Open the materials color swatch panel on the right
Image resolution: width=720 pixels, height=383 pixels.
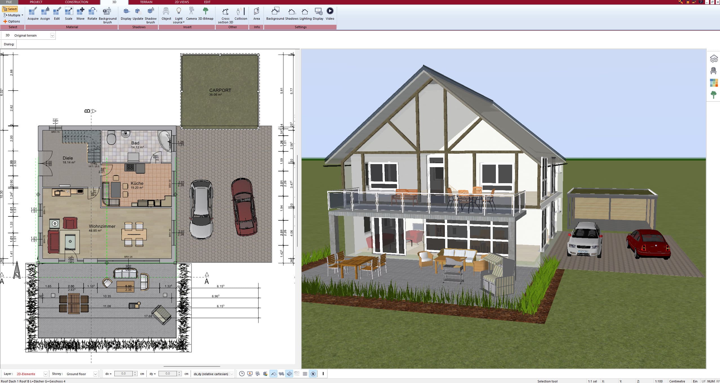(714, 83)
